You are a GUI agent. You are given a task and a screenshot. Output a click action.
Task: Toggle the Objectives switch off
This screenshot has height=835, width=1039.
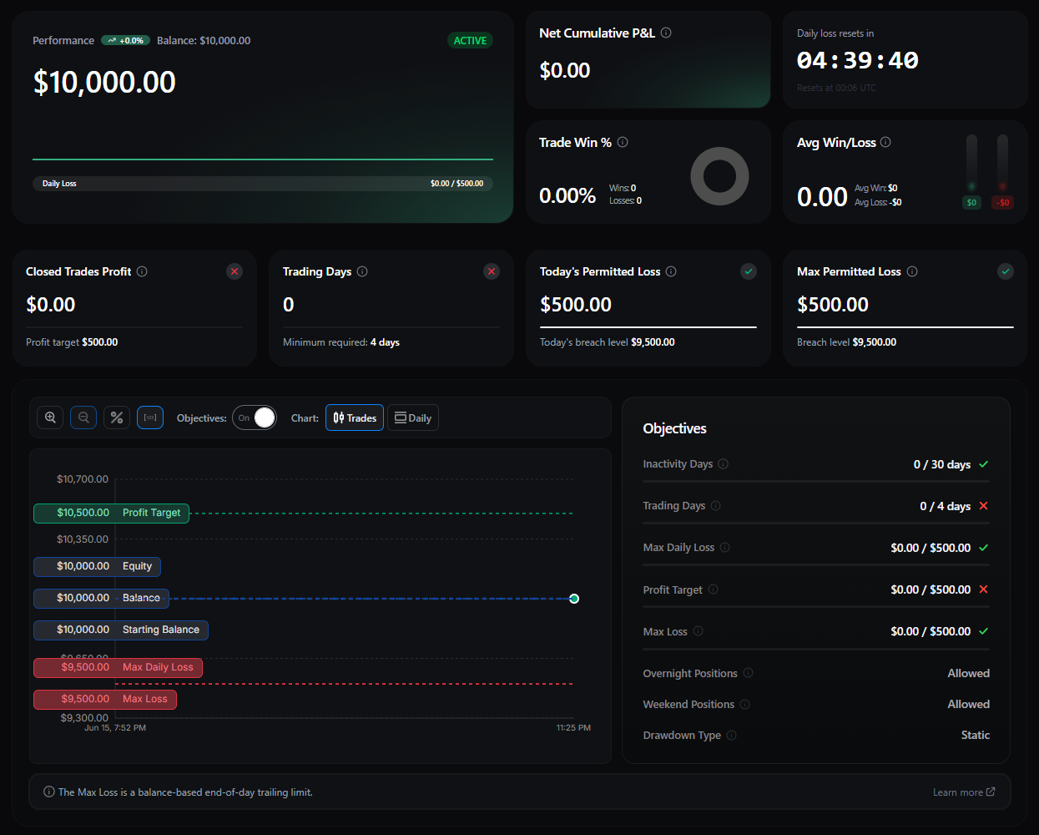coord(255,417)
